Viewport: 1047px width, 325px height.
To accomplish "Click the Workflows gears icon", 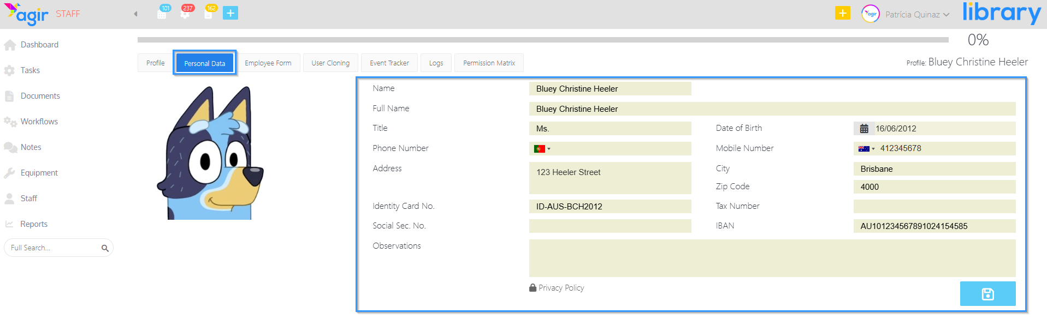I will (10, 122).
